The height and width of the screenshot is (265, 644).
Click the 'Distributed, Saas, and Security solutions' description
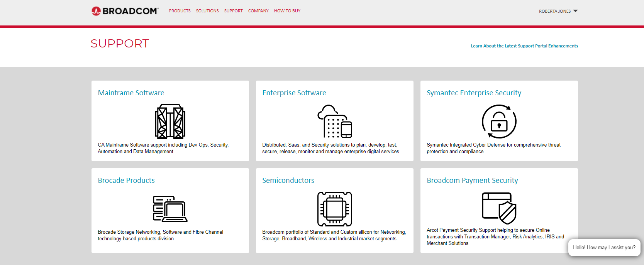click(331, 148)
